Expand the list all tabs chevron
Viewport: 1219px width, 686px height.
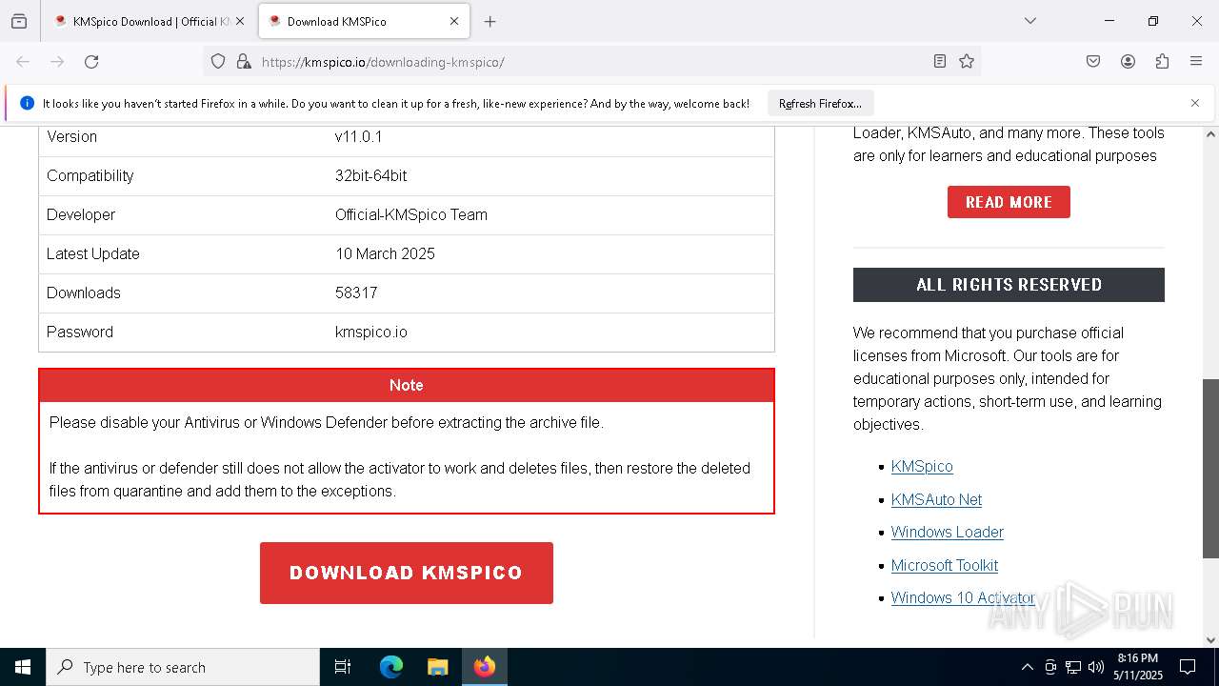1029,21
